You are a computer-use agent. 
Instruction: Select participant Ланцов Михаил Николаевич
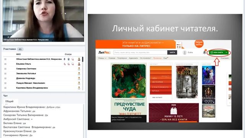31,83
